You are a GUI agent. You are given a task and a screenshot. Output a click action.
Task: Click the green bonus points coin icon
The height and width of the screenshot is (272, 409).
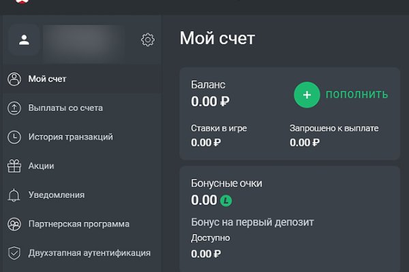(x=226, y=201)
